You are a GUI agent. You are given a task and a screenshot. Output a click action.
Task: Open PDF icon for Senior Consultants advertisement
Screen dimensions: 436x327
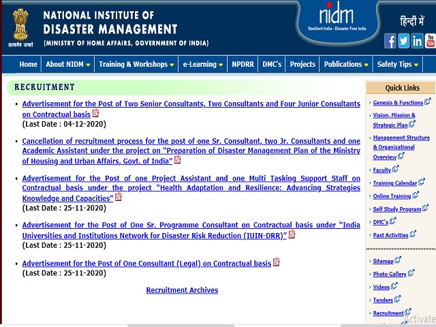pyautogui.click(x=95, y=113)
